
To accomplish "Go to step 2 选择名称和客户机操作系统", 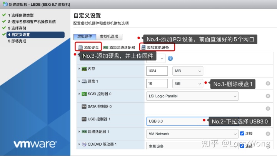I will pyautogui.click(x=32, y=22).
